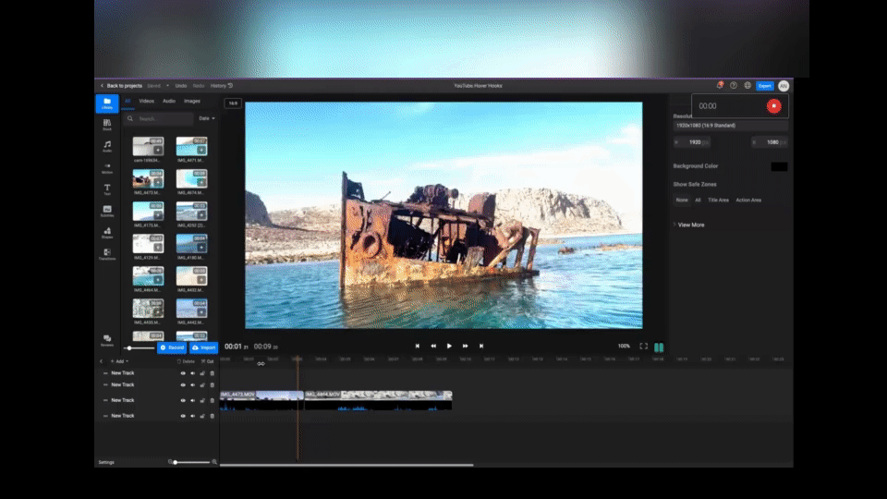Enter fullscreen preview mode
Image resolution: width=887 pixels, height=499 pixels.
(644, 346)
